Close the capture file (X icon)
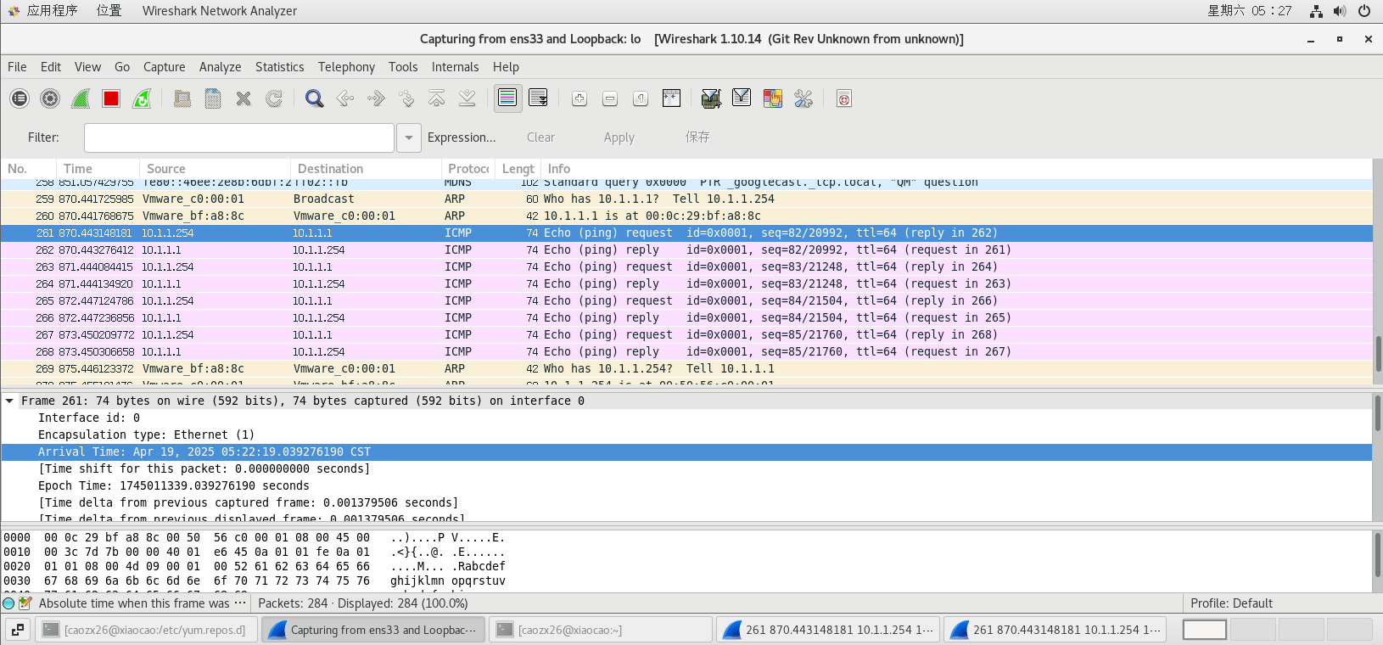This screenshot has height=645, width=1383. tap(244, 98)
